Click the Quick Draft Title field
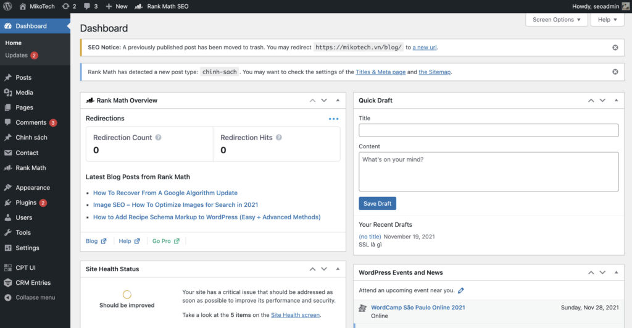The image size is (632, 328). click(488, 130)
